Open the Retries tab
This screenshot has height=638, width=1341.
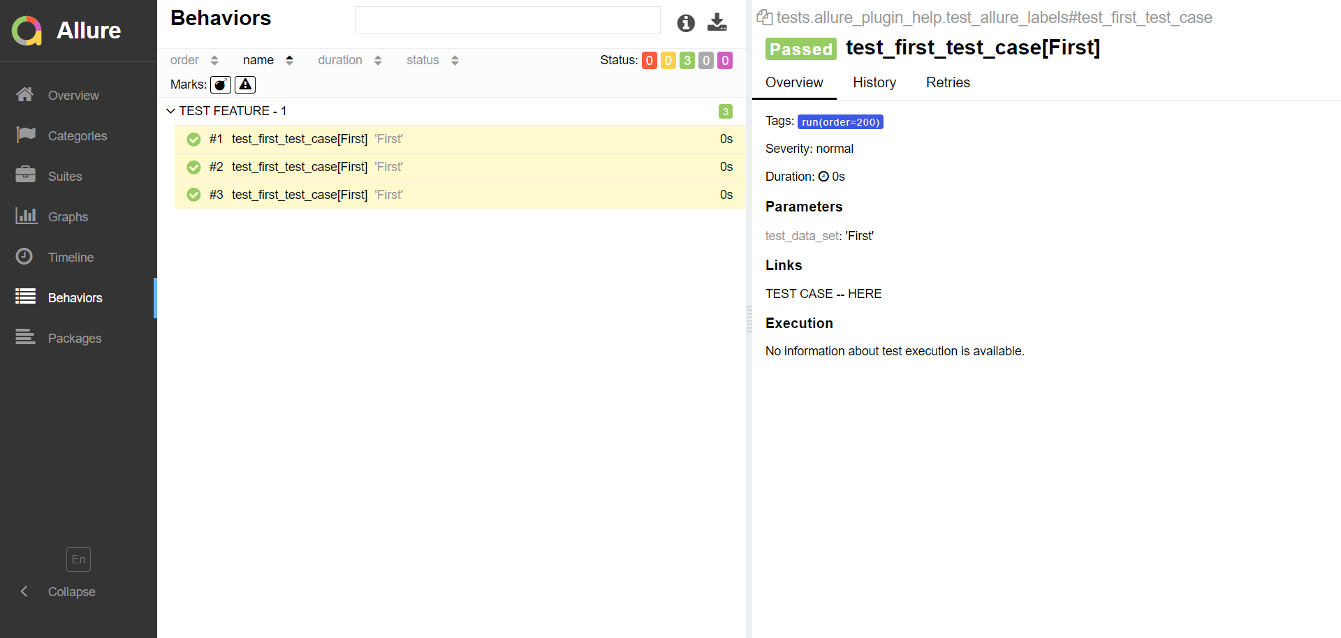948,82
